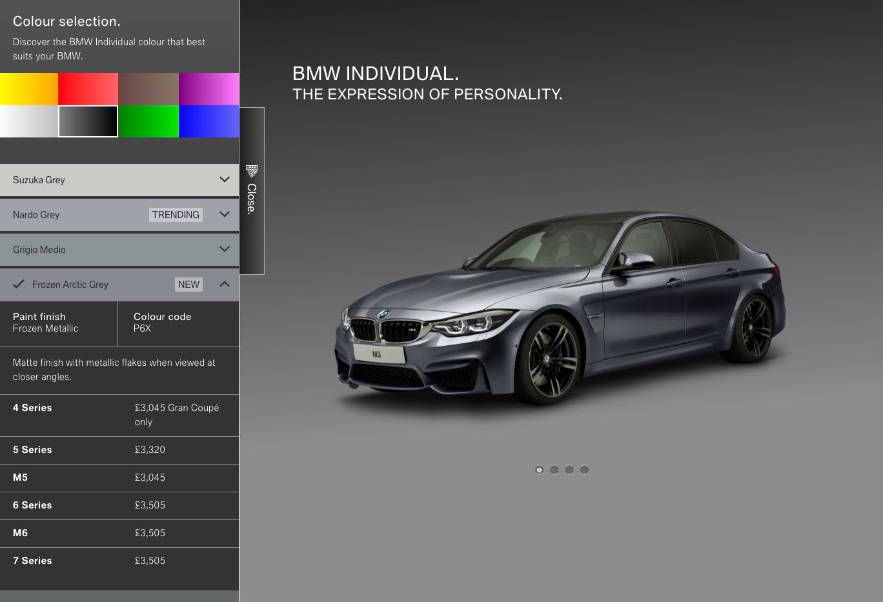Show second car image via pagination dot

click(554, 470)
